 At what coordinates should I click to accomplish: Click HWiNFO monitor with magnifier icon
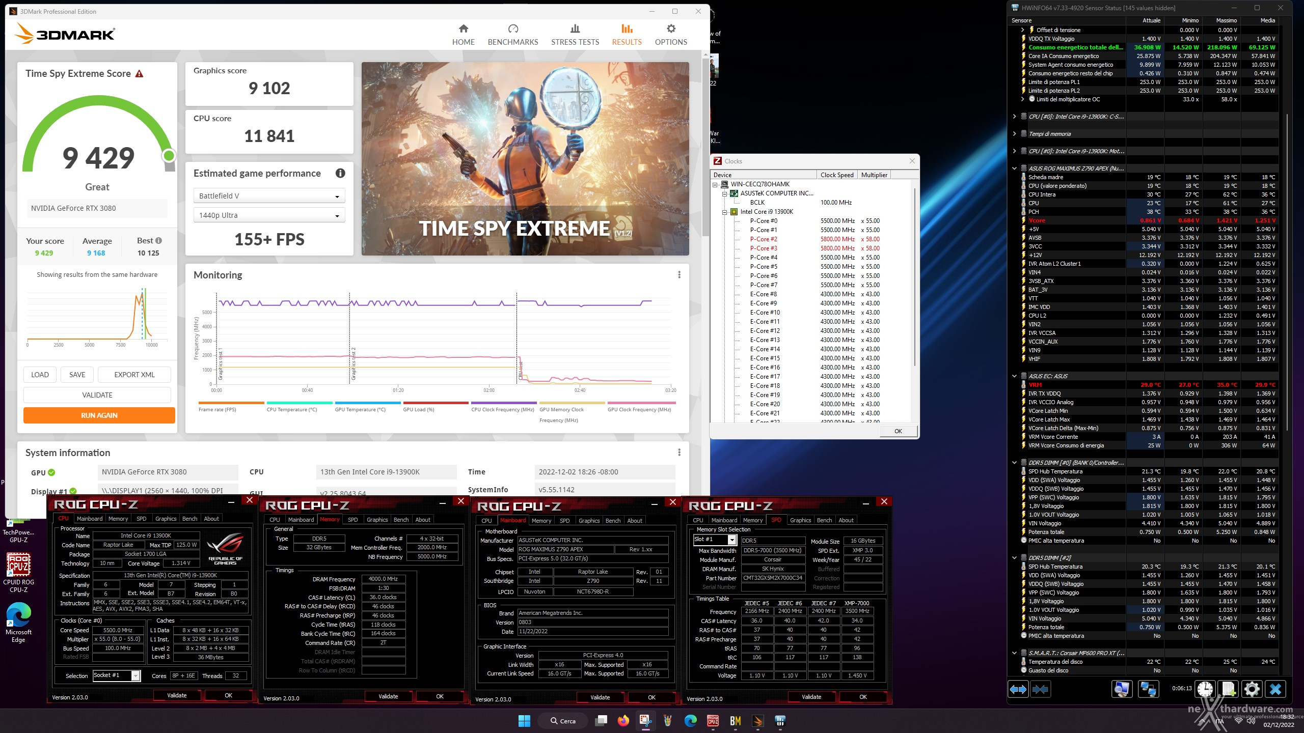click(1121, 689)
